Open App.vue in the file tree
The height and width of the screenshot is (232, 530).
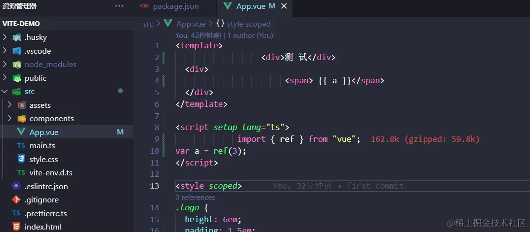44,133
